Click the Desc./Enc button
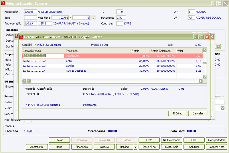The height and width of the screenshot is (153, 229). [149, 147]
